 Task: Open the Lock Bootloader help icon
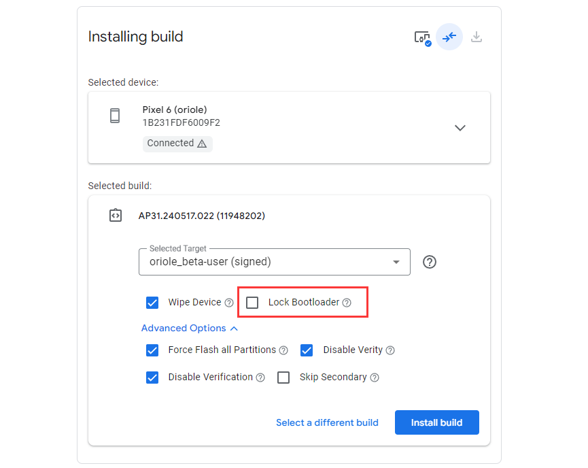(347, 303)
